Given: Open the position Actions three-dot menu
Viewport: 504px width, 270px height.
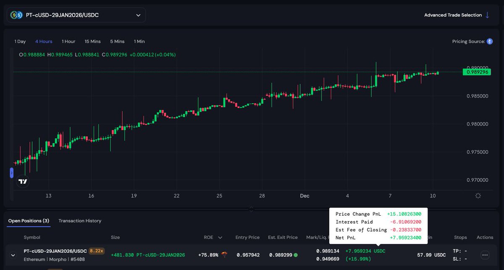Looking at the screenshot, I should [x=485, y=255].
